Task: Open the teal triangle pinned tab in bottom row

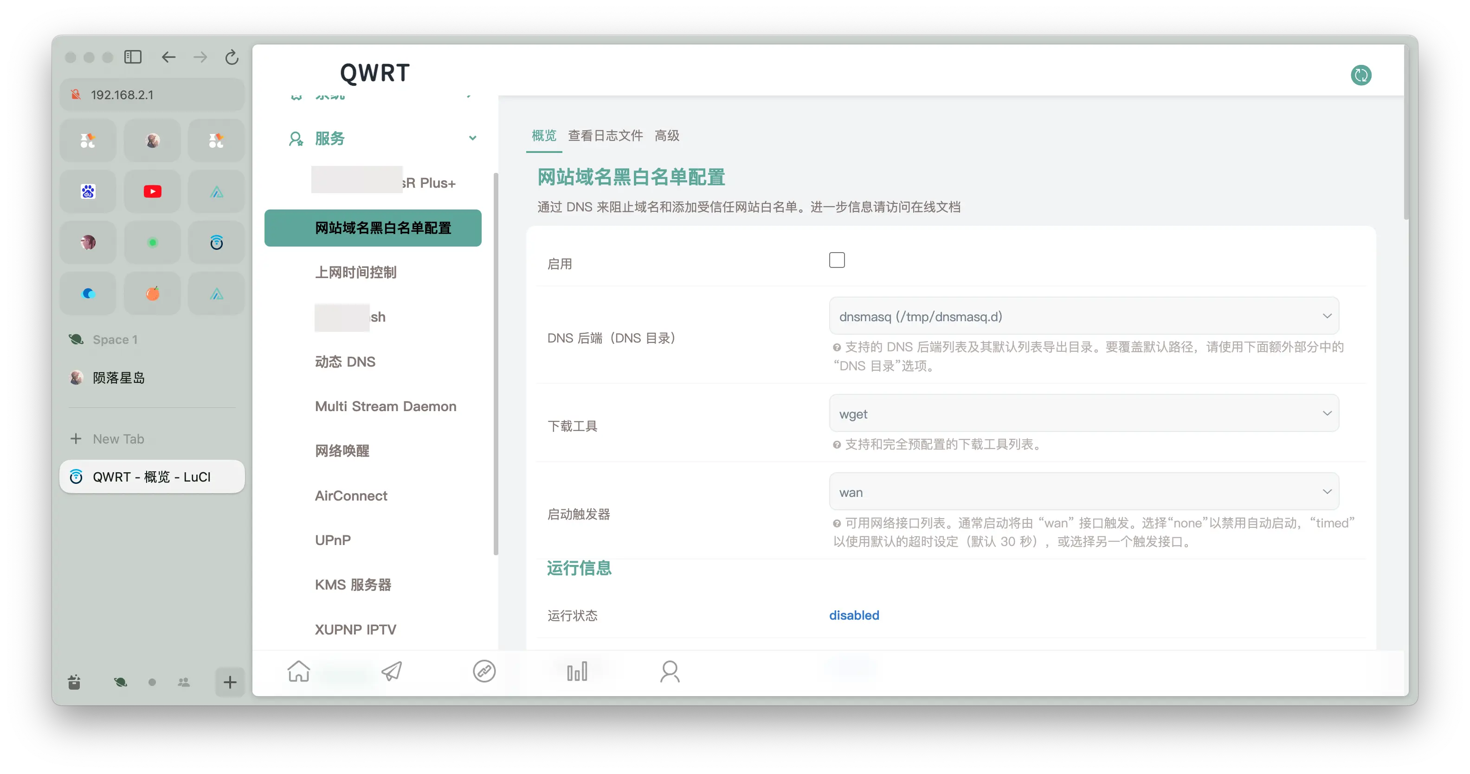Action: (216, 293)
